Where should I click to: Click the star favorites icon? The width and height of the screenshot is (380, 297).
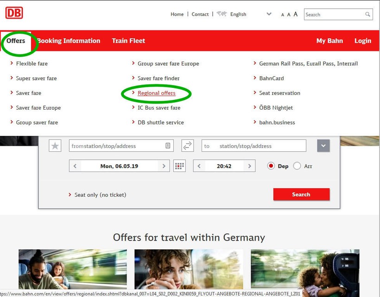pos(55,146)
